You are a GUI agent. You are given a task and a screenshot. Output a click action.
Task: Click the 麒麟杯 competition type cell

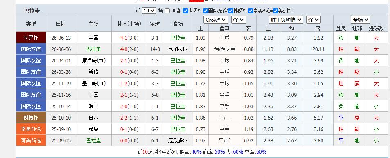31,118
